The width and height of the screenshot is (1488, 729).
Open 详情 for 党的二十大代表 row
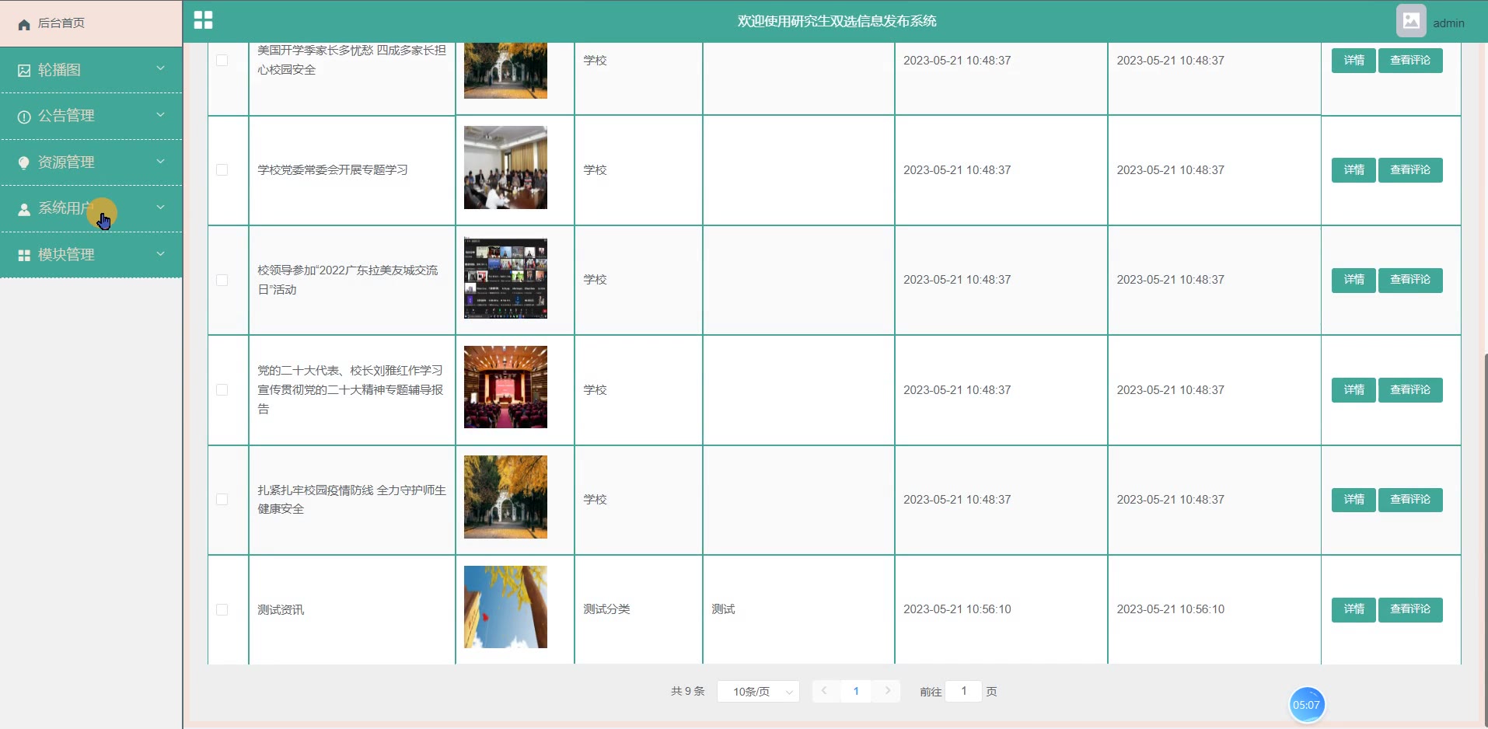click(x=1354, y=390)
